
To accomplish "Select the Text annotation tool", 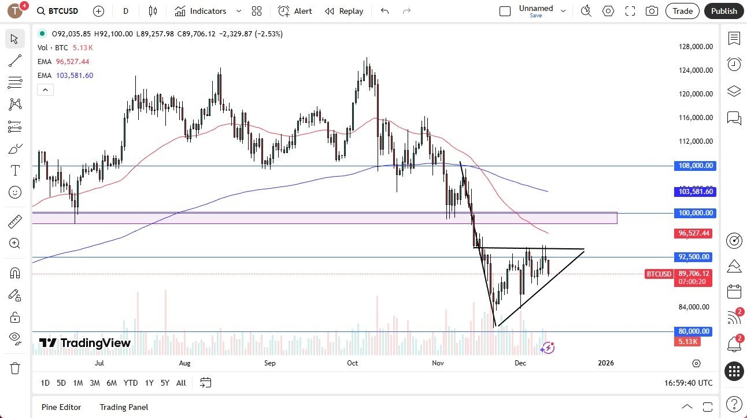I will [15, 170].
